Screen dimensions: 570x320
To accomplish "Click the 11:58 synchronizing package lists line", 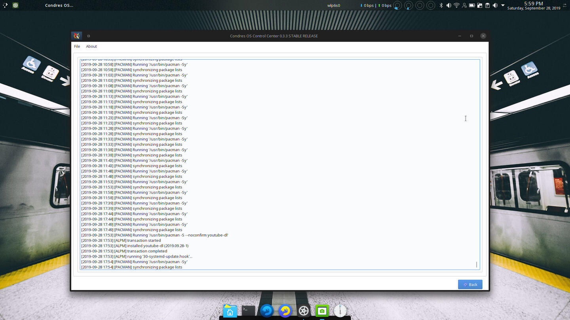I will pos(131,198).
